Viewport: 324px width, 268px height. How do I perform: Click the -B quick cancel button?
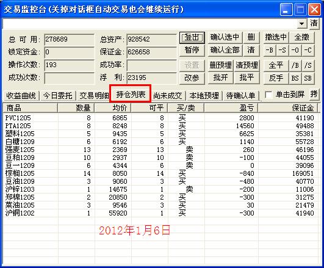[270, 50]
